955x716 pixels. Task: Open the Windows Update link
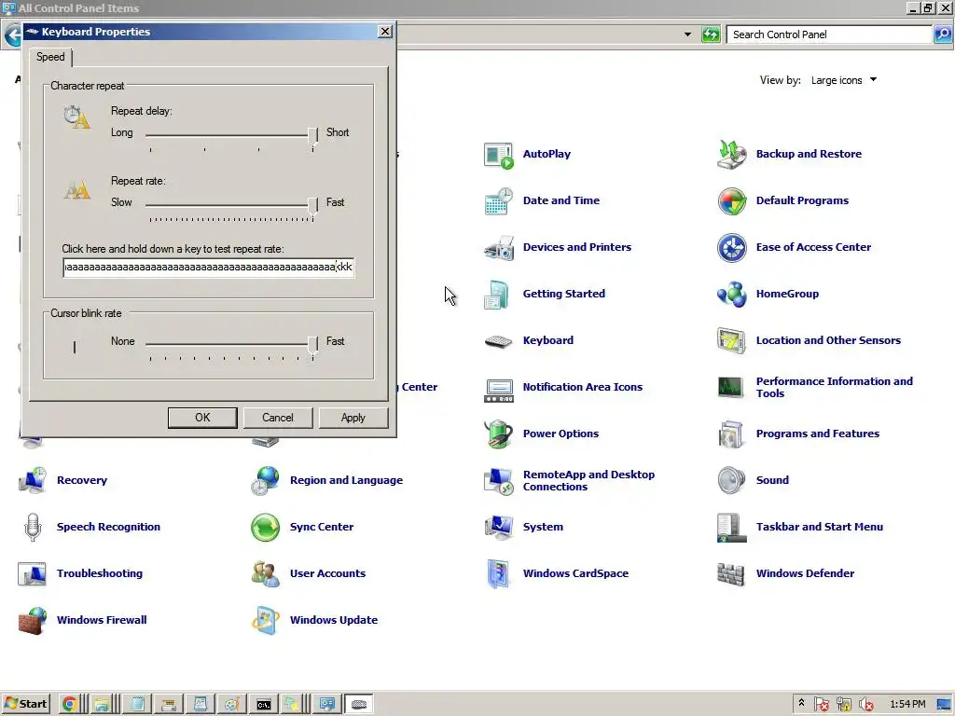coord(334,620)
